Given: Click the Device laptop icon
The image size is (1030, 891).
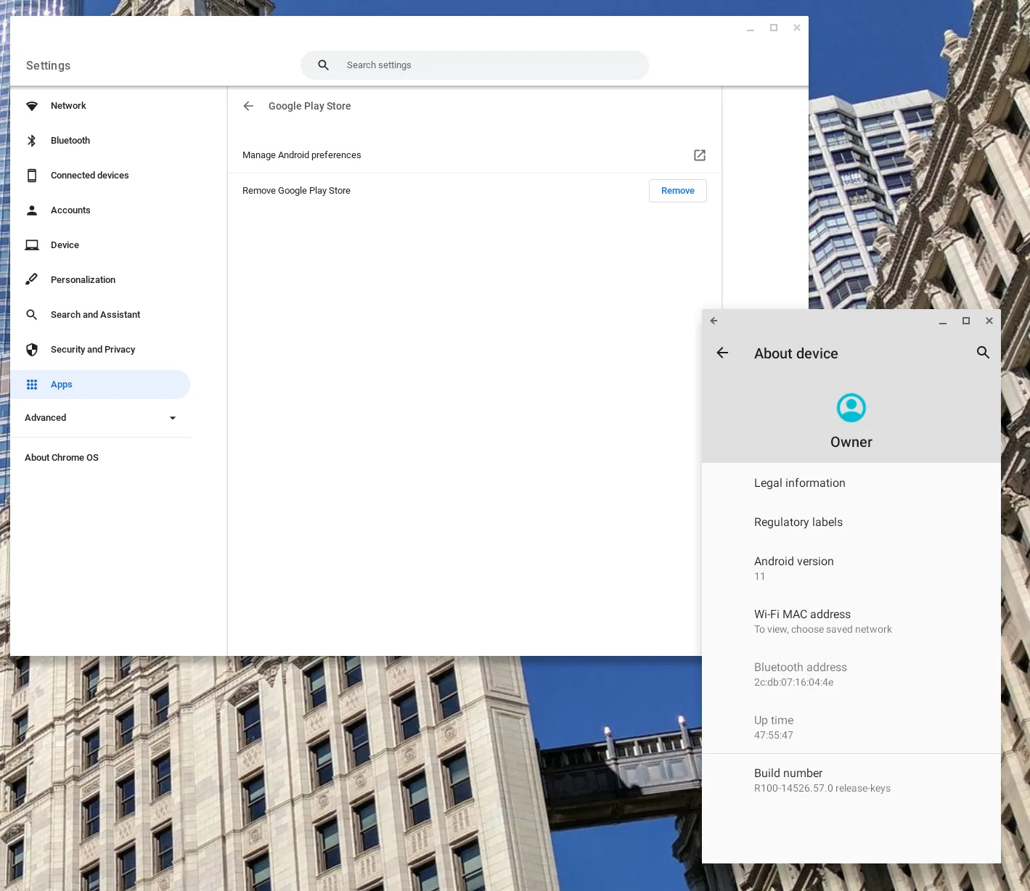Looking at the screenshot, I should (32, 245).
